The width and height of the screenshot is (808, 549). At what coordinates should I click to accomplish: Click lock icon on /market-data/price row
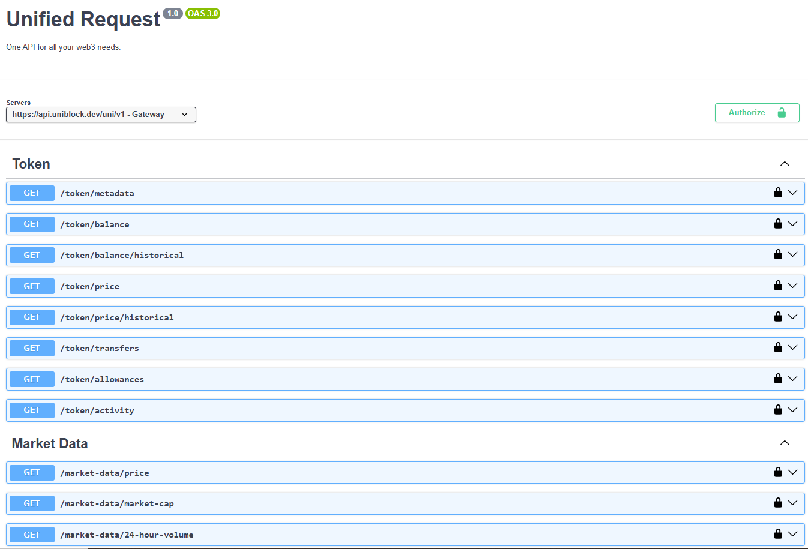[x=778, y=472]
